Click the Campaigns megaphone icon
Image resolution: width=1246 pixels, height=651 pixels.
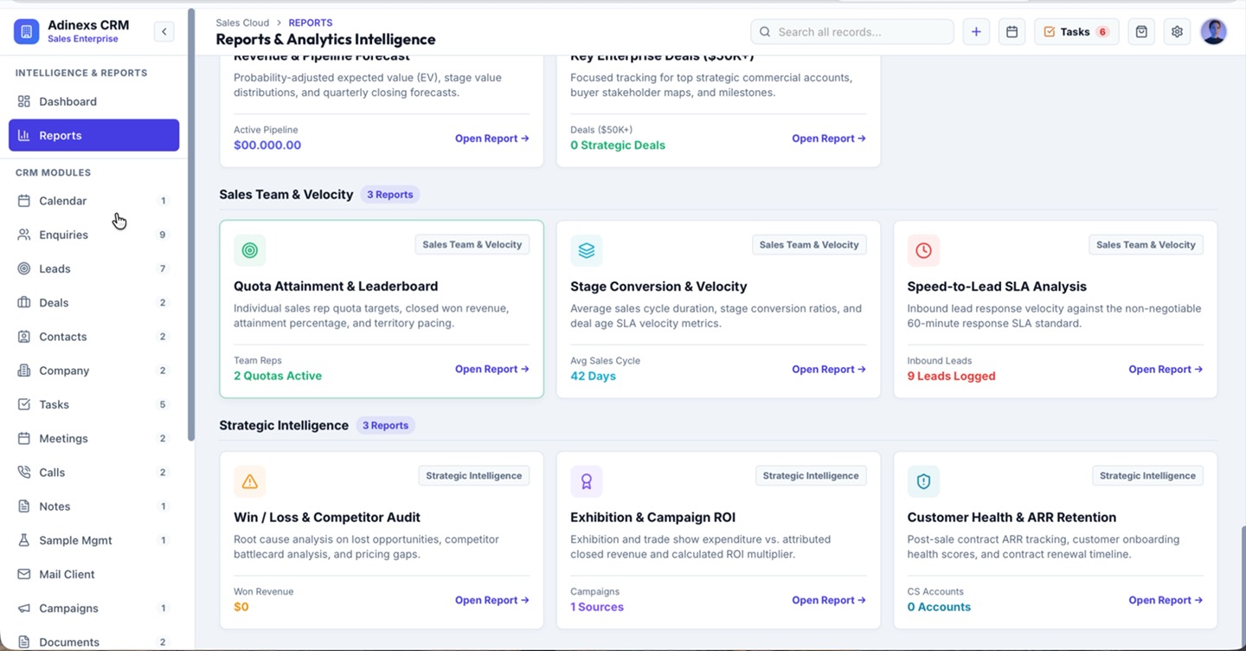[x=24, y=609]
